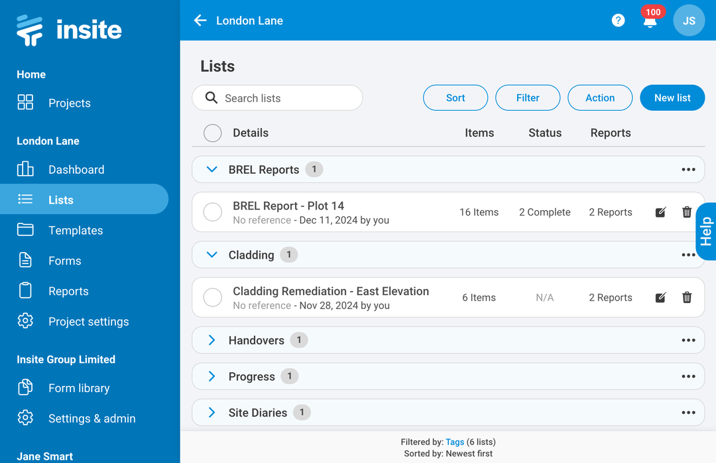Open the Lists tab in the sidebar
The image size is (716, 463).
(60, 199)
